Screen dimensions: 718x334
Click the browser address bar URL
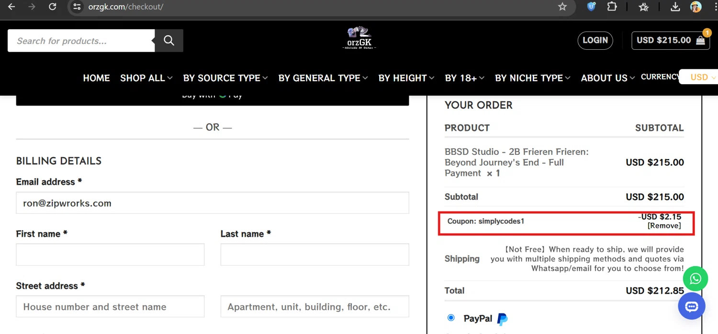125,7
